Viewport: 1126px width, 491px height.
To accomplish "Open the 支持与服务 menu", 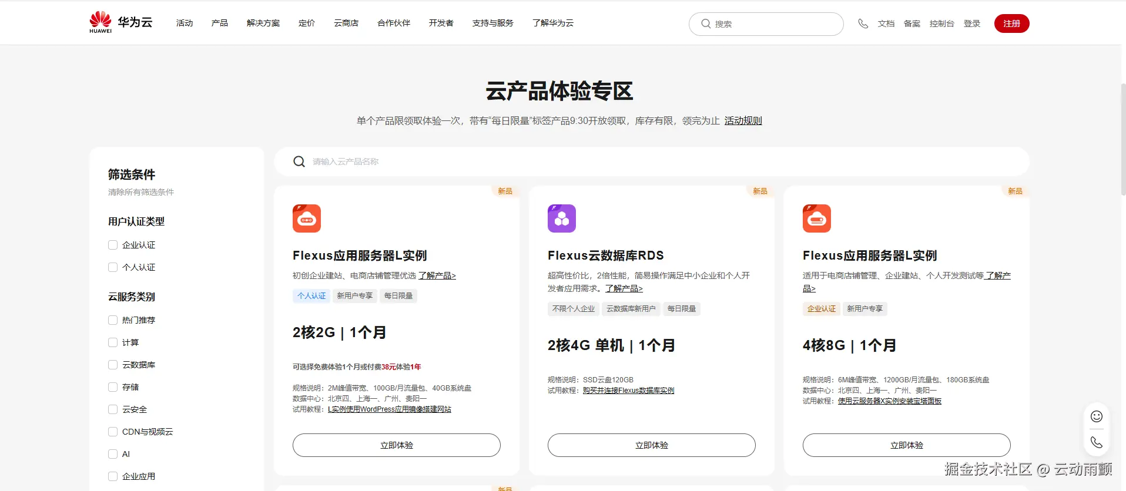I will coord(493,23).
